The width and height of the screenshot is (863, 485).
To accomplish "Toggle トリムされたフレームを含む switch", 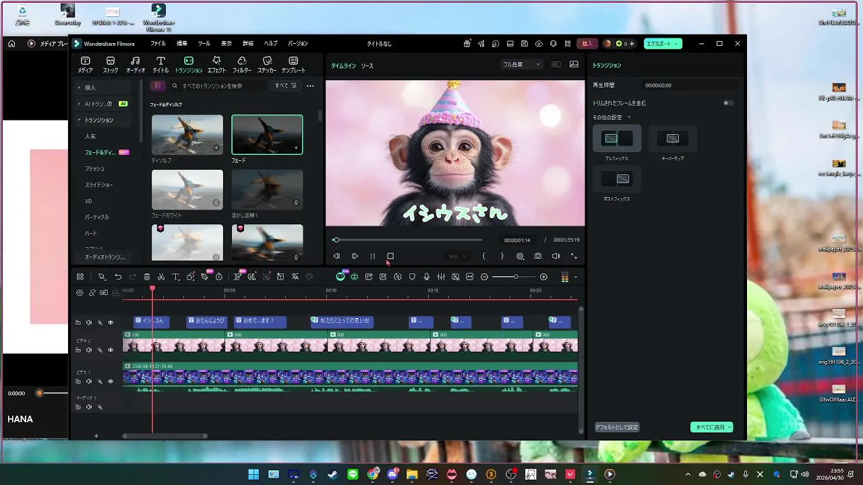I will (x=729, y=103).
